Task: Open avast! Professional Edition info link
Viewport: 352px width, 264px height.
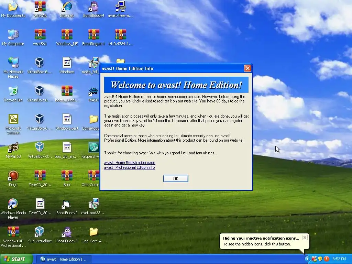Action: click(x=129, y=167)
